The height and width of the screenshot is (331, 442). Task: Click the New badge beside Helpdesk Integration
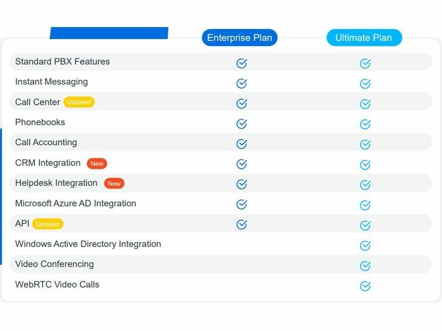point(114,183)
